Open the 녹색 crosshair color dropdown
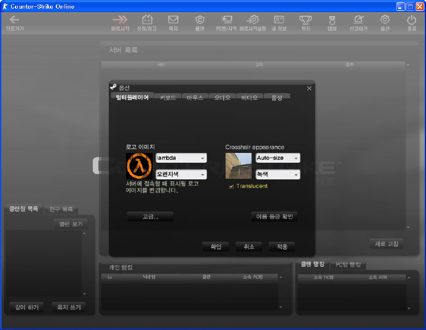This screenshot has width=426, height=330. (x=277, y=174)
